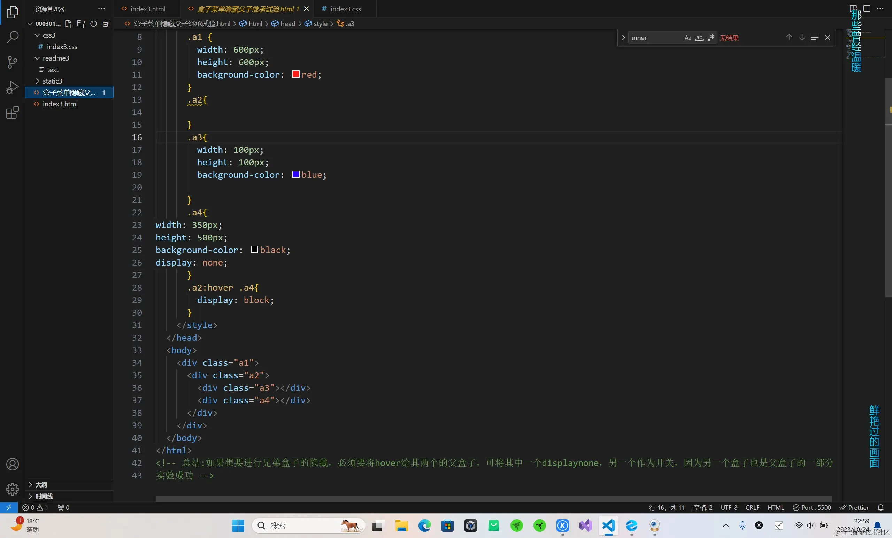Open the Source Control view

(x=12, y=62)
